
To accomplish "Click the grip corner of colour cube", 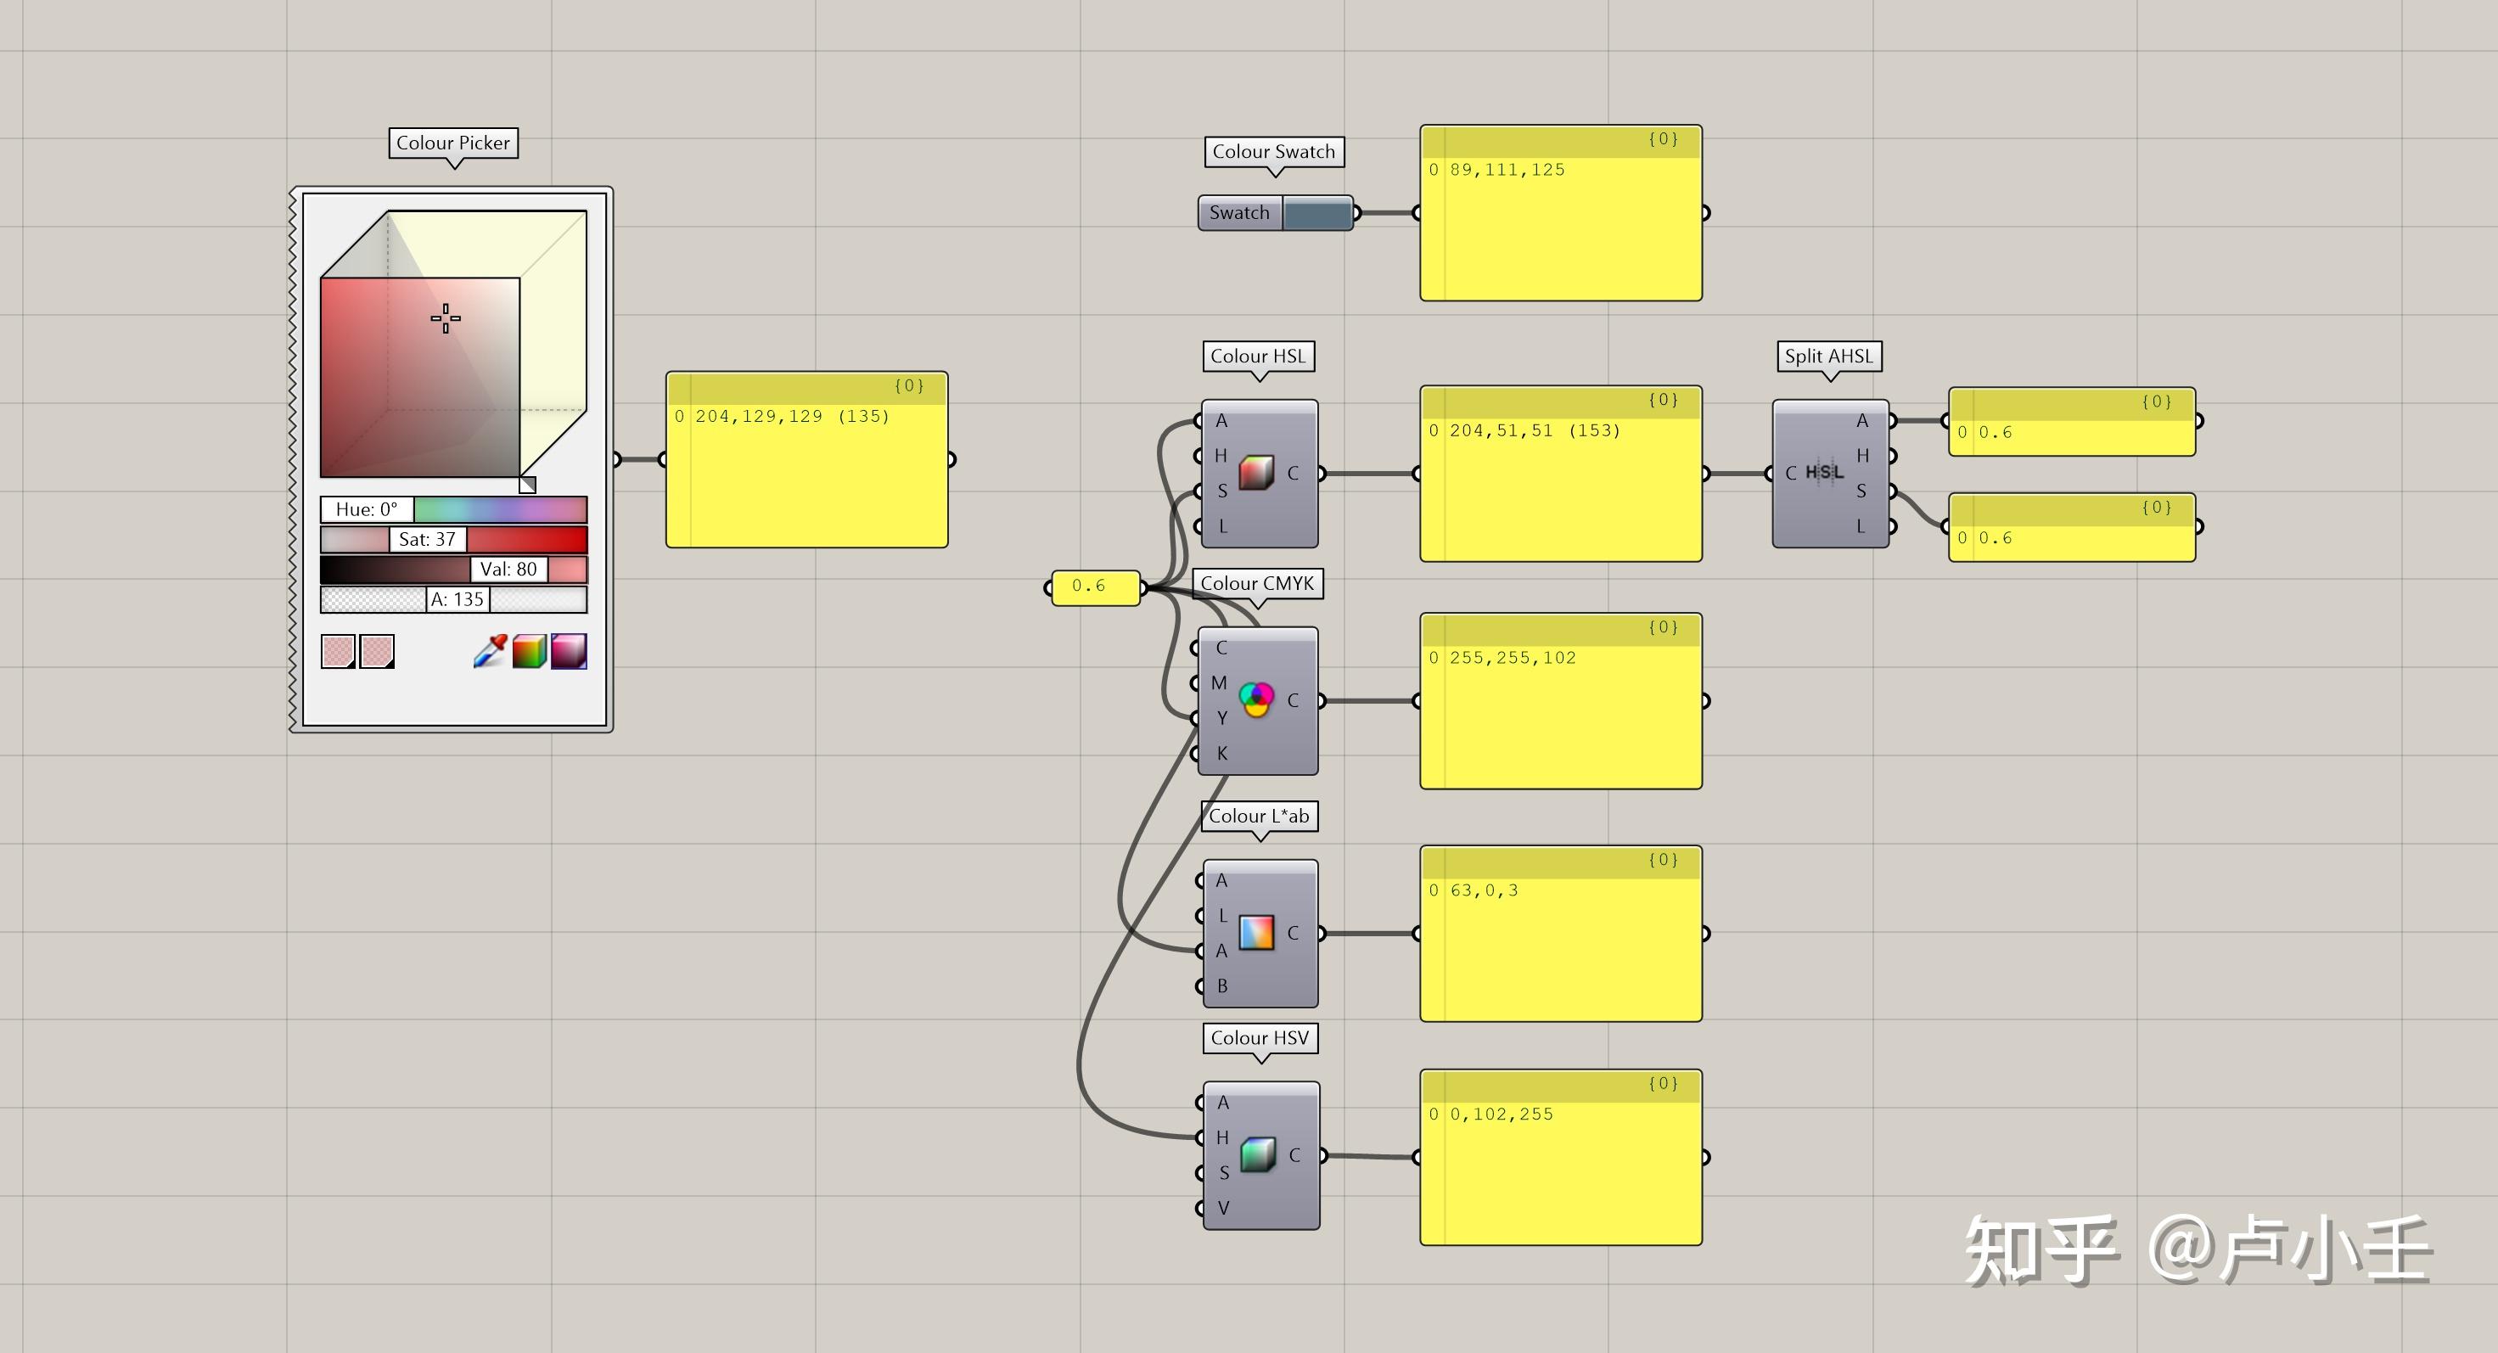I will point(528,484).
